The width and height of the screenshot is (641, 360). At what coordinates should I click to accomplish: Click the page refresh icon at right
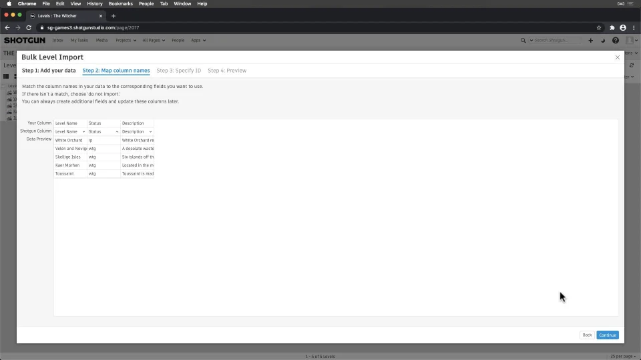(x=632, y=65)
